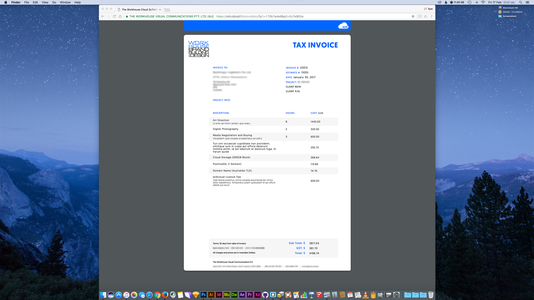Open the Finder File menu

click(x=26, y=2)
